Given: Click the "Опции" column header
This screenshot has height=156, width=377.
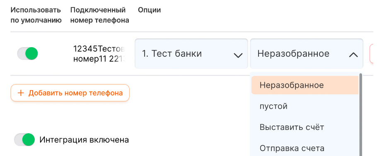Looking at the screenshot, I should [x=149, y=10].
